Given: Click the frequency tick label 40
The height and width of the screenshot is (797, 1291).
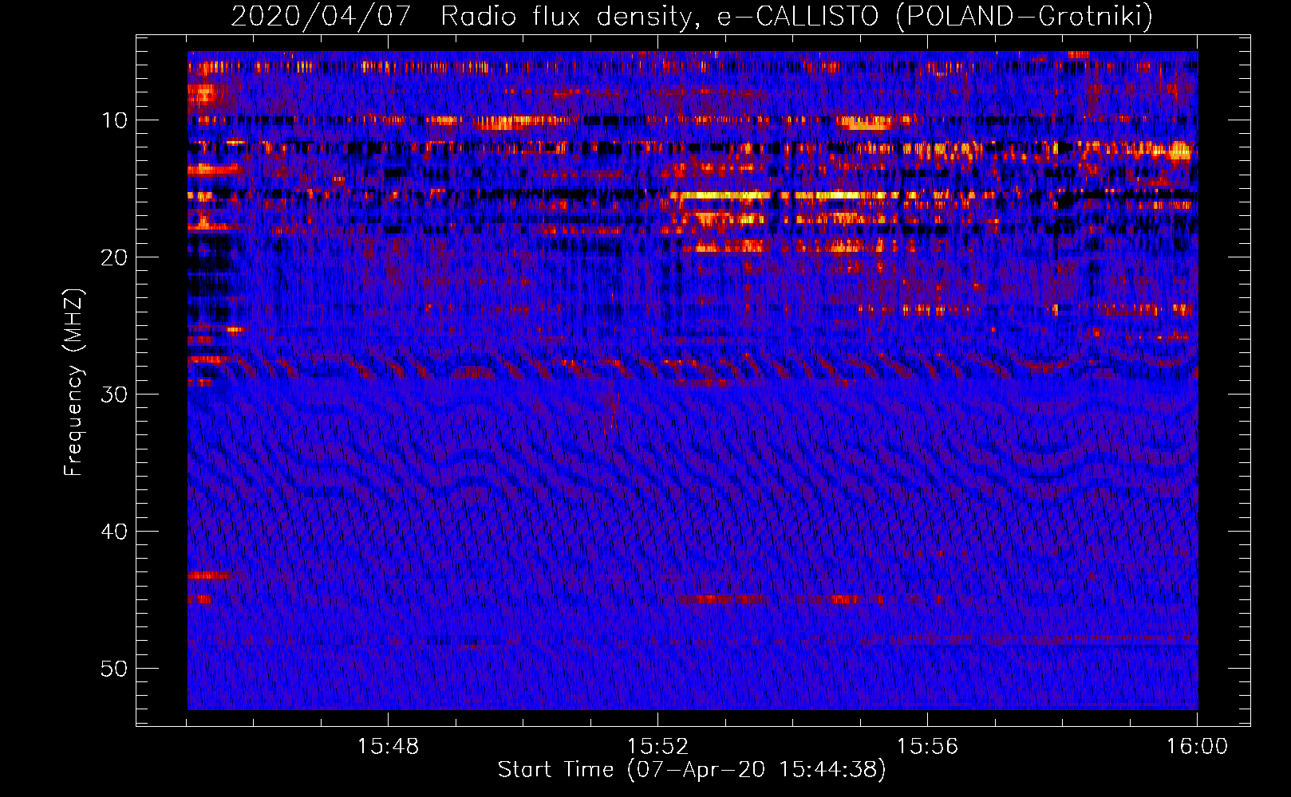Looking at the screenshot, I should 114,532.
